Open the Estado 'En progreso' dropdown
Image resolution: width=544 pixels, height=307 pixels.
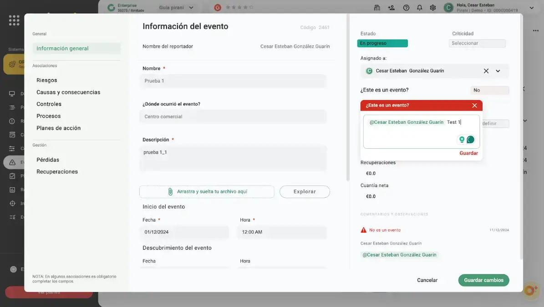point(382,43)
